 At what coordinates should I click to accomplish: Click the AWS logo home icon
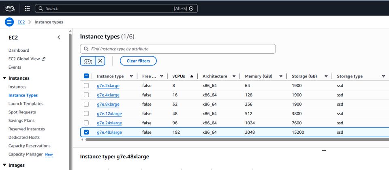coord(10,8)
